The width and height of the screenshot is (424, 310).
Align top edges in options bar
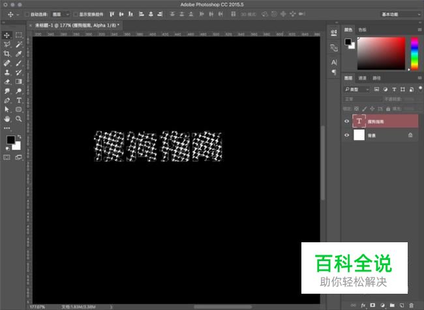pyautogui.click(x=112, y=14)
